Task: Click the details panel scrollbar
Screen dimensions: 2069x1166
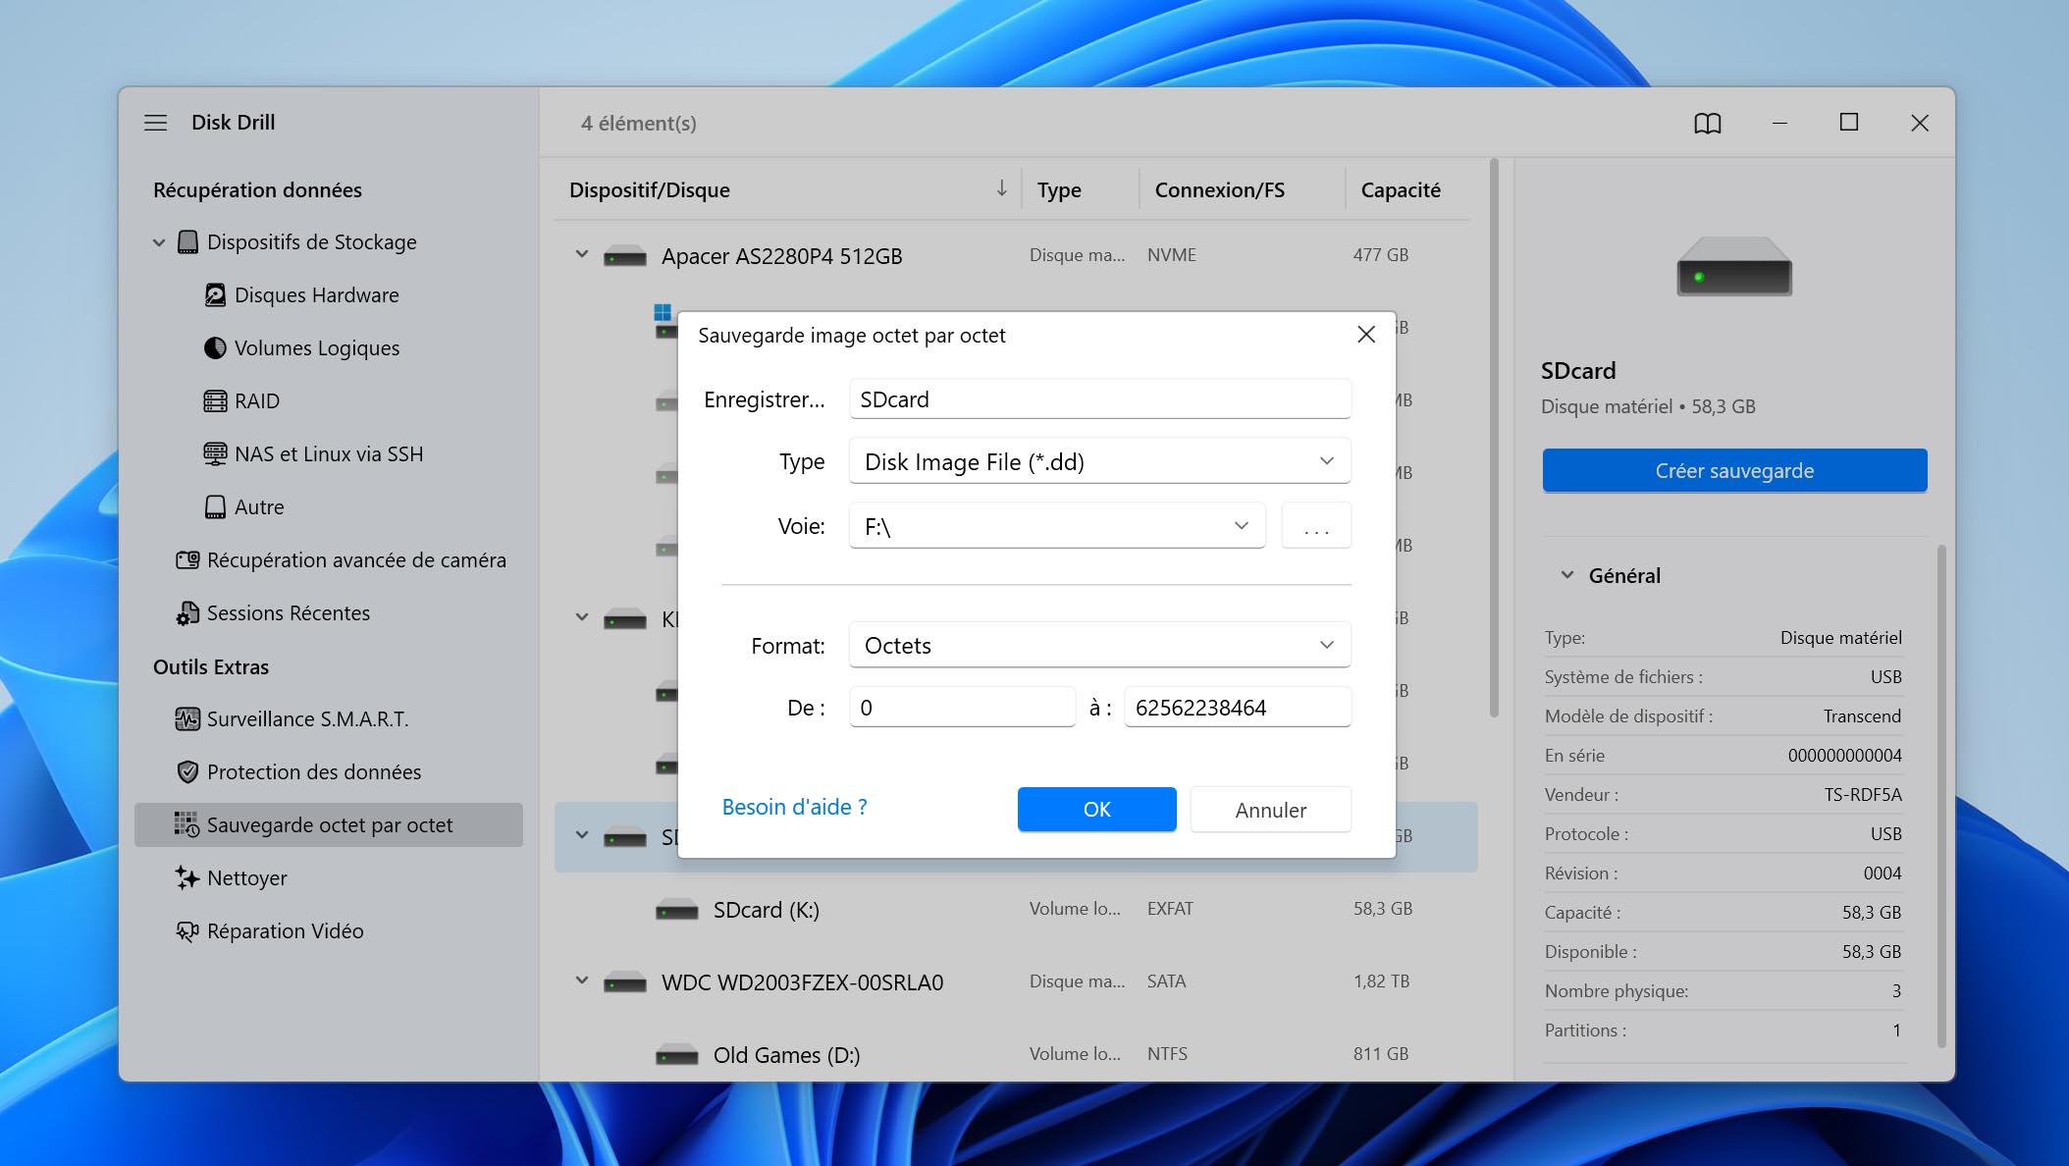Action: coord(1940,797)
